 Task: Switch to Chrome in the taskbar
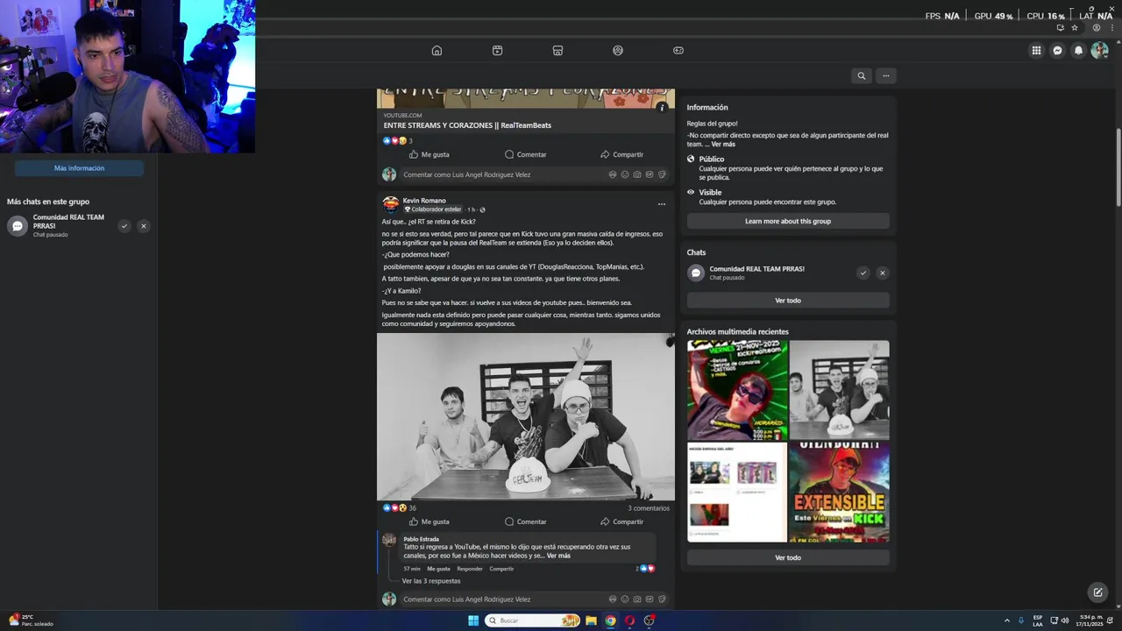pyautogui.click(x=610, y=620)
